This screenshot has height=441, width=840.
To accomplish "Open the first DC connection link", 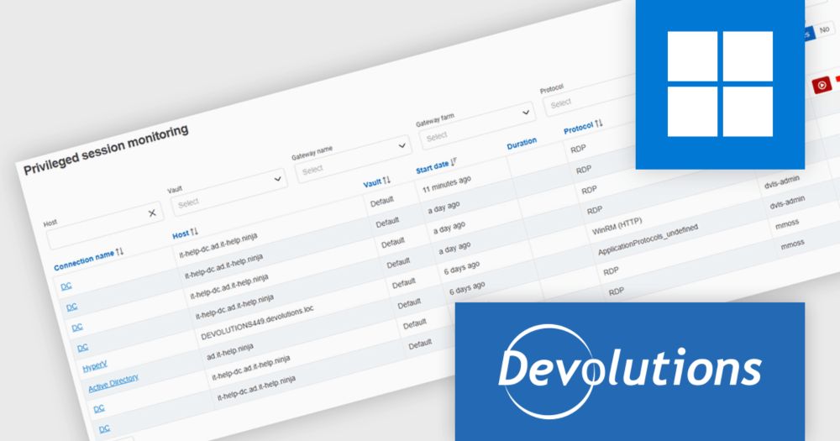I will click(x=66, y=286).
